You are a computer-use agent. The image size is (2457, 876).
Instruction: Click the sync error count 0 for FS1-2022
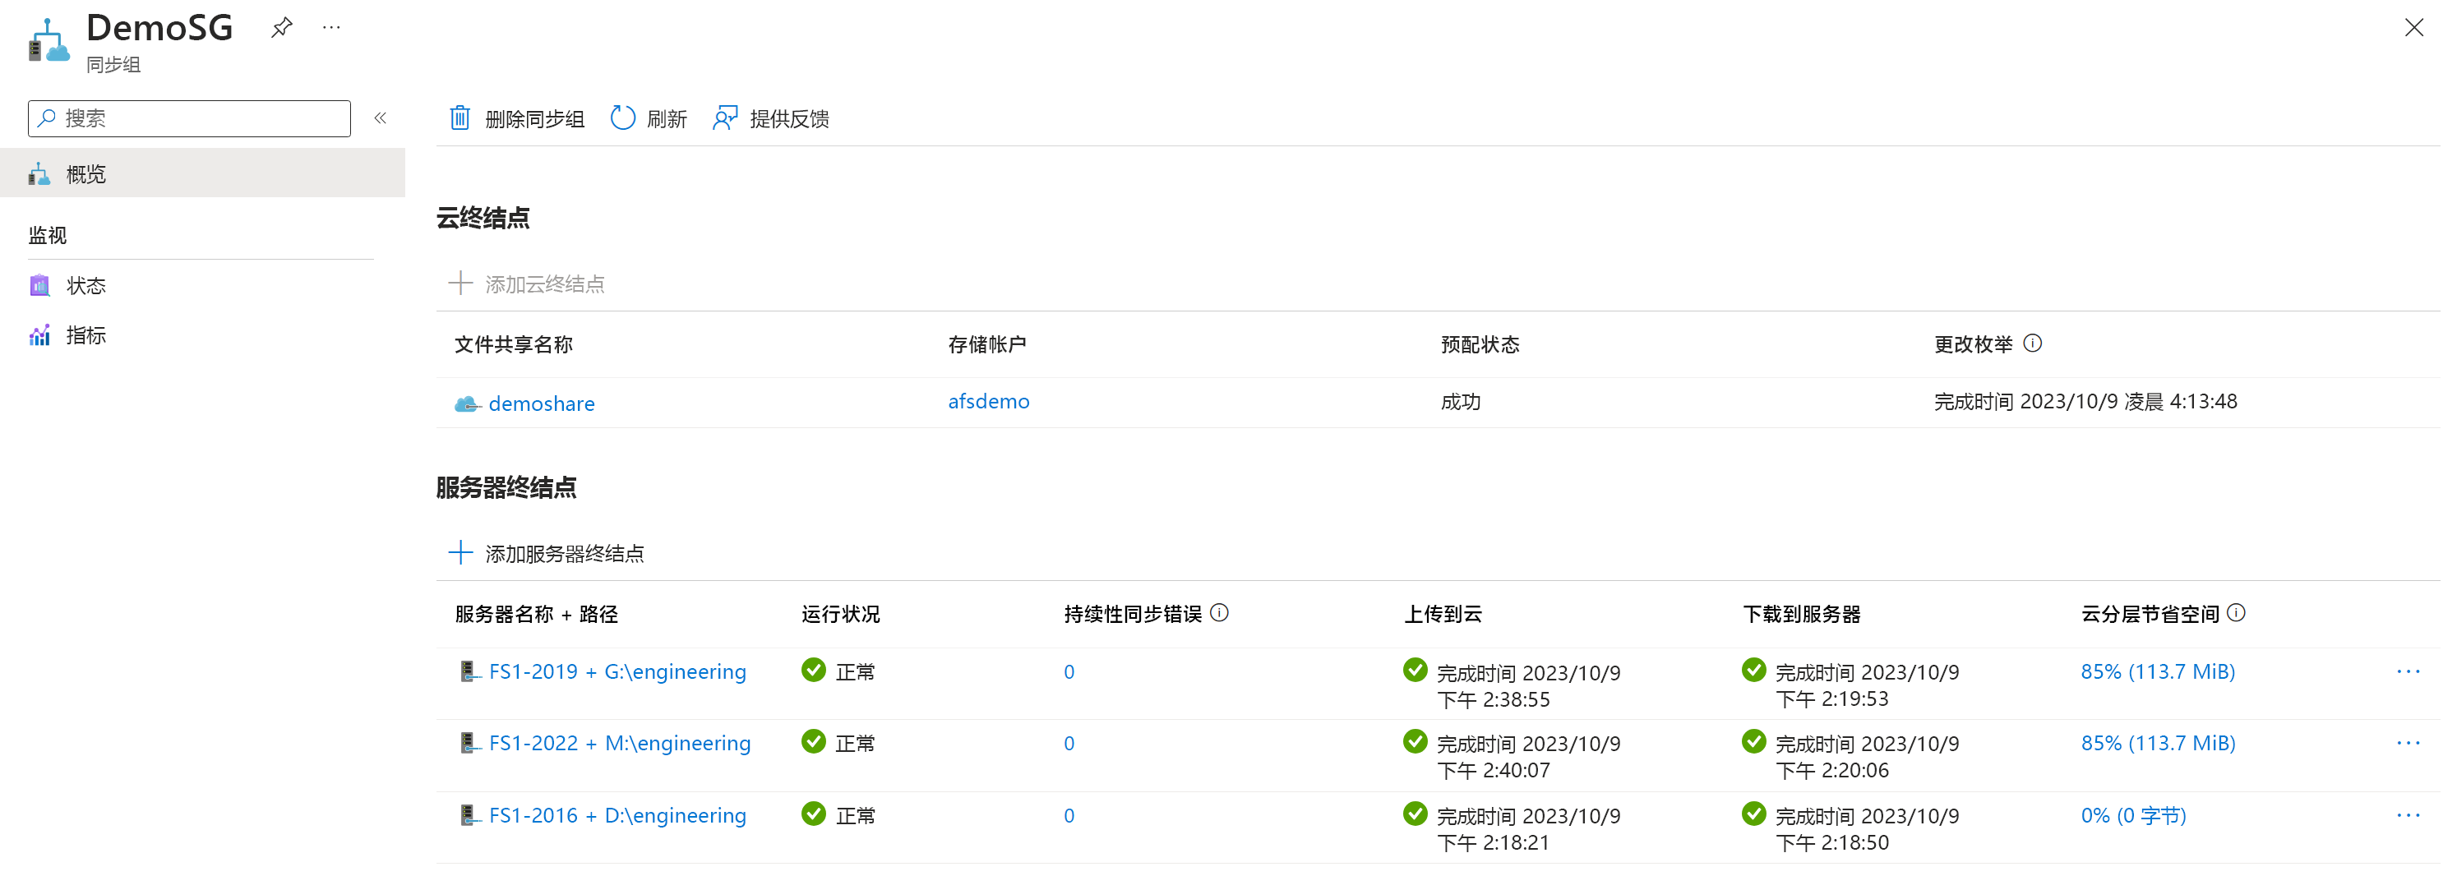tap(1069, 743)
